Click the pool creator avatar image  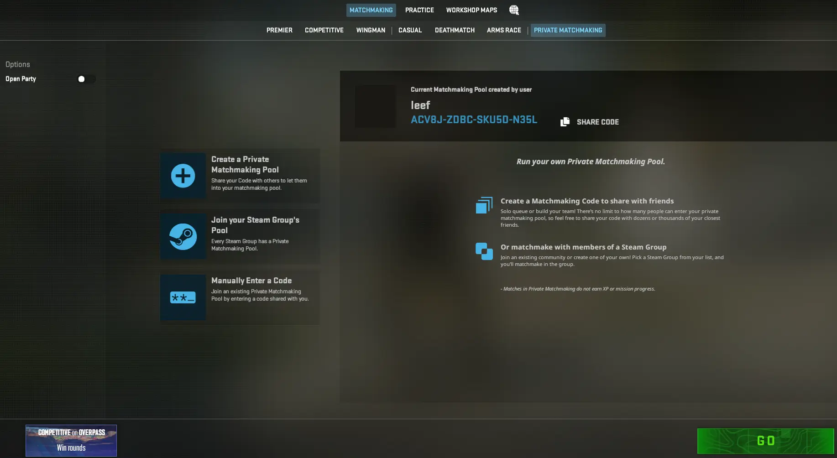(376, 106)
